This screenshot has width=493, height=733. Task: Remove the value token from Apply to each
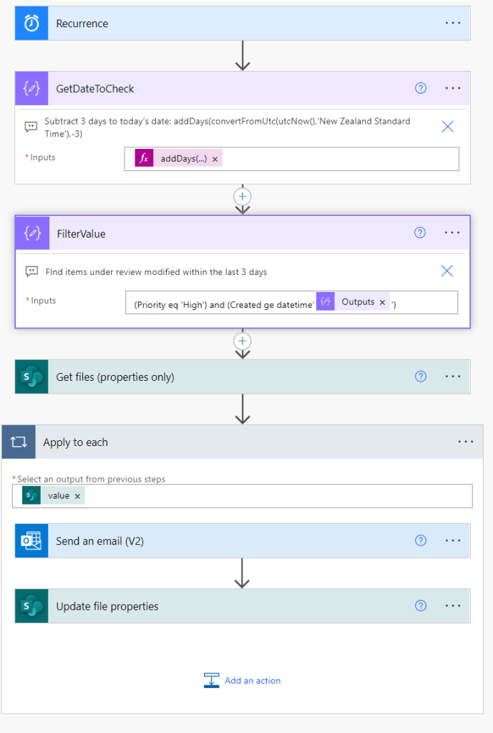(x=77, y=496)
